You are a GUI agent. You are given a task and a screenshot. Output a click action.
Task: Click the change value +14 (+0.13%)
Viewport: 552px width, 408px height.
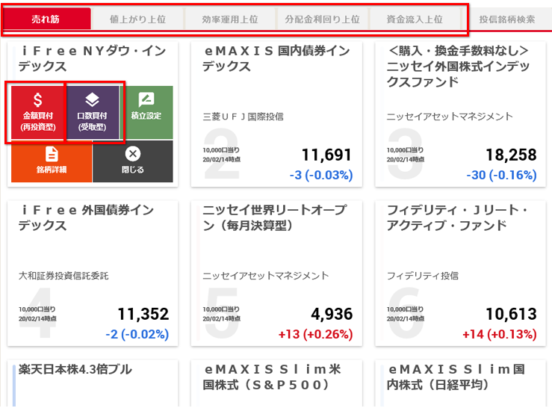tap(499, 334)
